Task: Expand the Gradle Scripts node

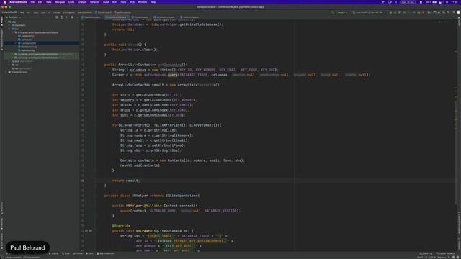Action: click(x=6, y=72)
